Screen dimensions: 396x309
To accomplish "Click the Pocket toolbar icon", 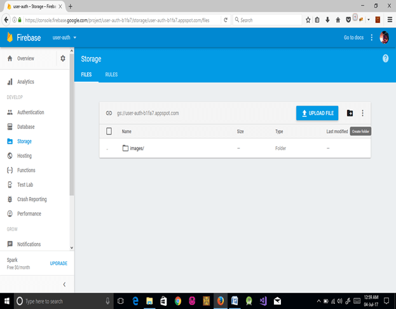I will coord(348,20).
